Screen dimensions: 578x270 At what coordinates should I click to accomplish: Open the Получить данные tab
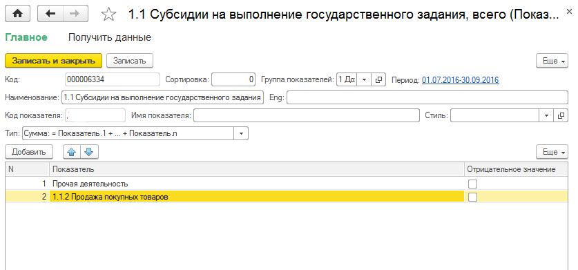(110, 37)
